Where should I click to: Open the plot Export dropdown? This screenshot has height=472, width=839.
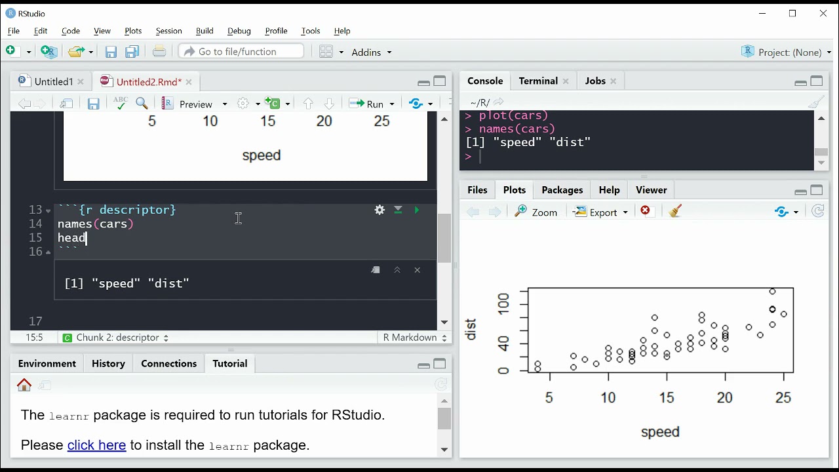pos(601,212)
